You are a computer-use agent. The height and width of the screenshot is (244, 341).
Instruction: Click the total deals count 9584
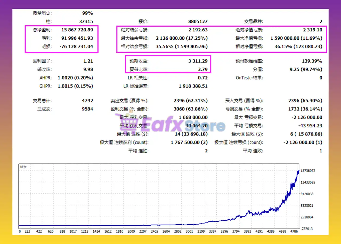[87, 109]
